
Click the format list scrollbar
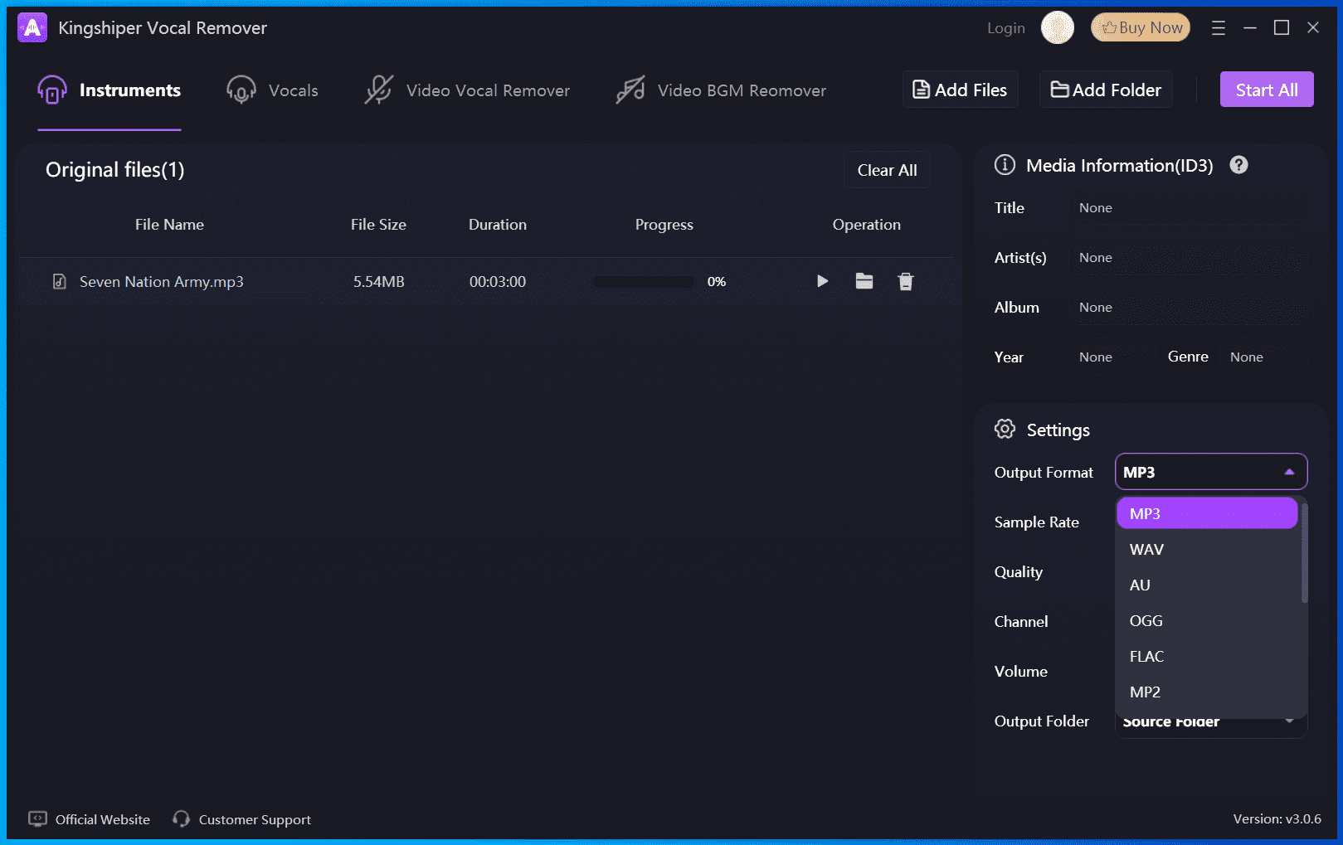[x=1305, y=552]
